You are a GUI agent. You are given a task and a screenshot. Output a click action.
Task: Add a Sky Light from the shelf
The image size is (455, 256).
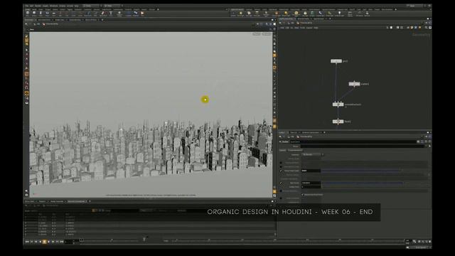[x=305, y=14]
